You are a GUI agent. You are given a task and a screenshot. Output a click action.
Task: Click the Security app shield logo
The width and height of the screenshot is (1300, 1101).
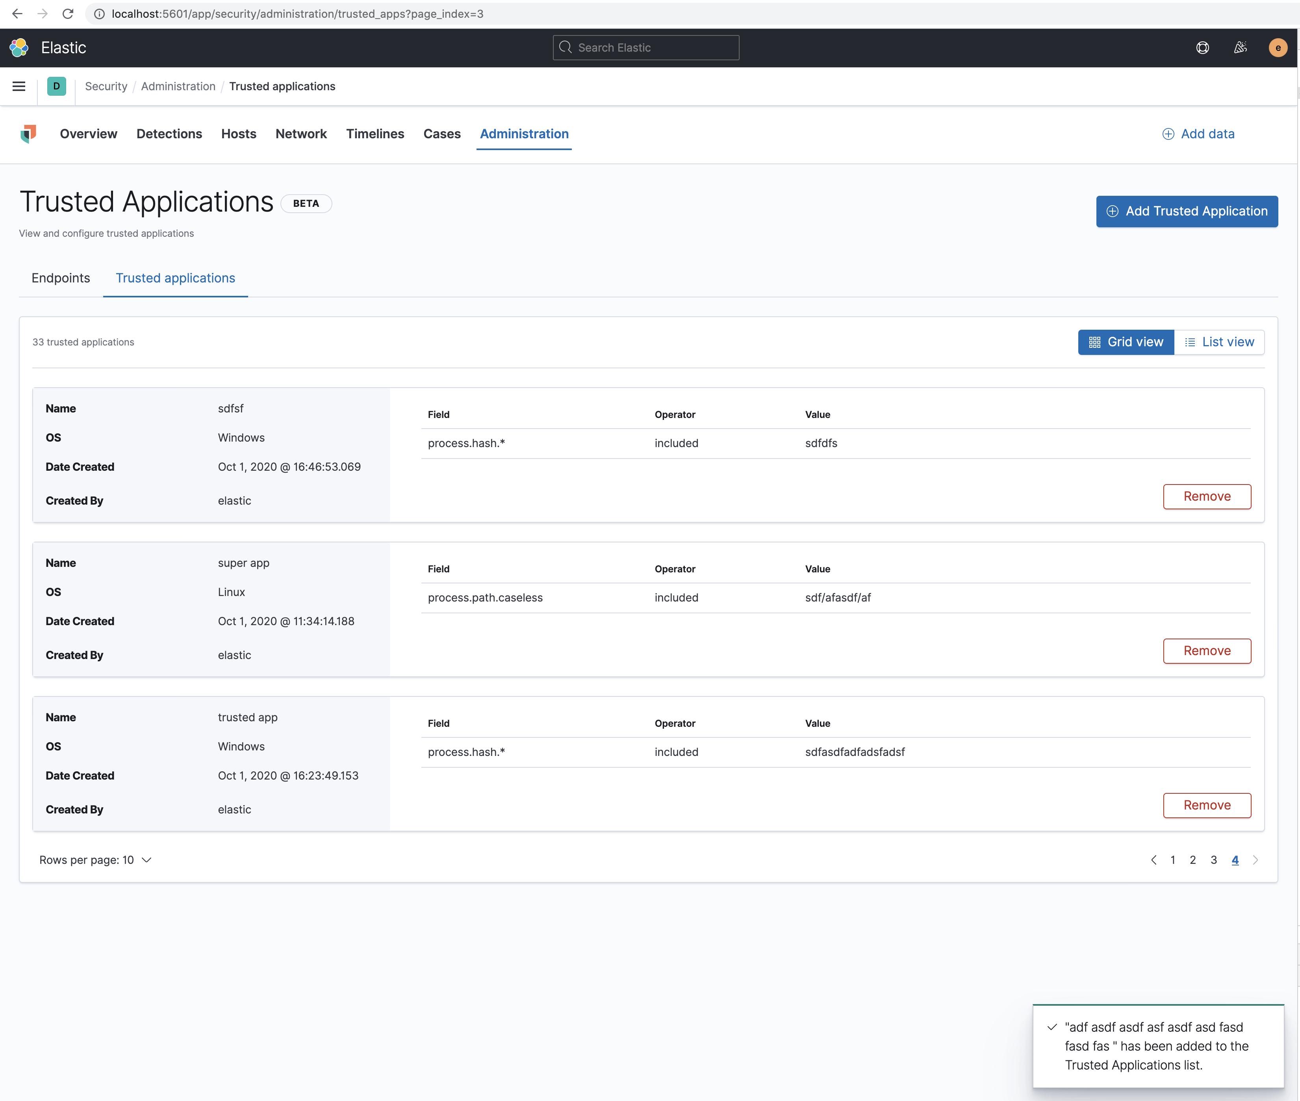28,134
